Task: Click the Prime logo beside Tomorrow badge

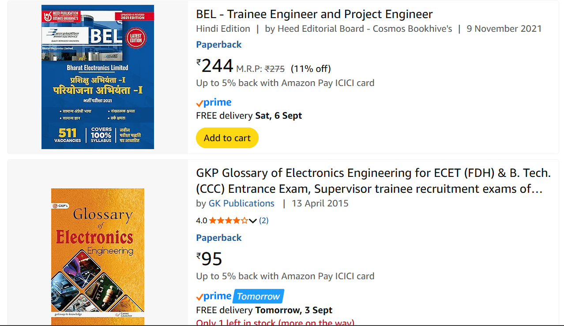Action: [214, 296]
